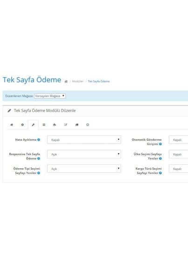Open Ülke Seçimi Sayfayı Yeniler dropdown
The height and width of the screenshot is (257, 188).
point(179,154)
